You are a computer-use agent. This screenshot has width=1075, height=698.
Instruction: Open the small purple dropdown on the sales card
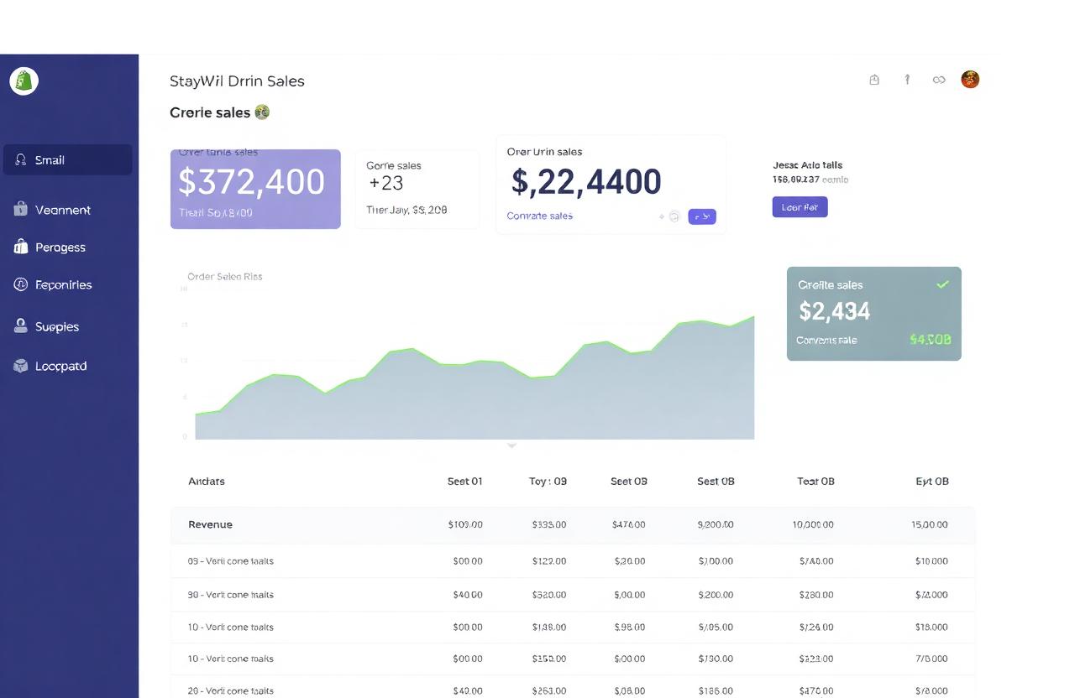pyautogui.click(x=702, y=216)
